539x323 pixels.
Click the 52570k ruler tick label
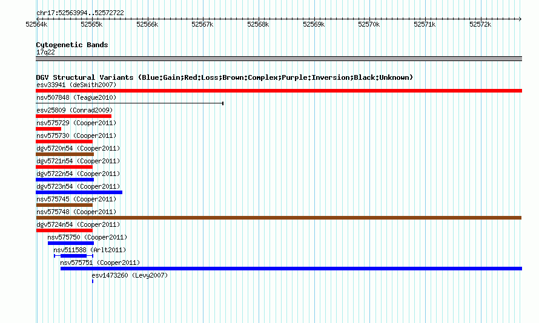[x=369, y=24]
